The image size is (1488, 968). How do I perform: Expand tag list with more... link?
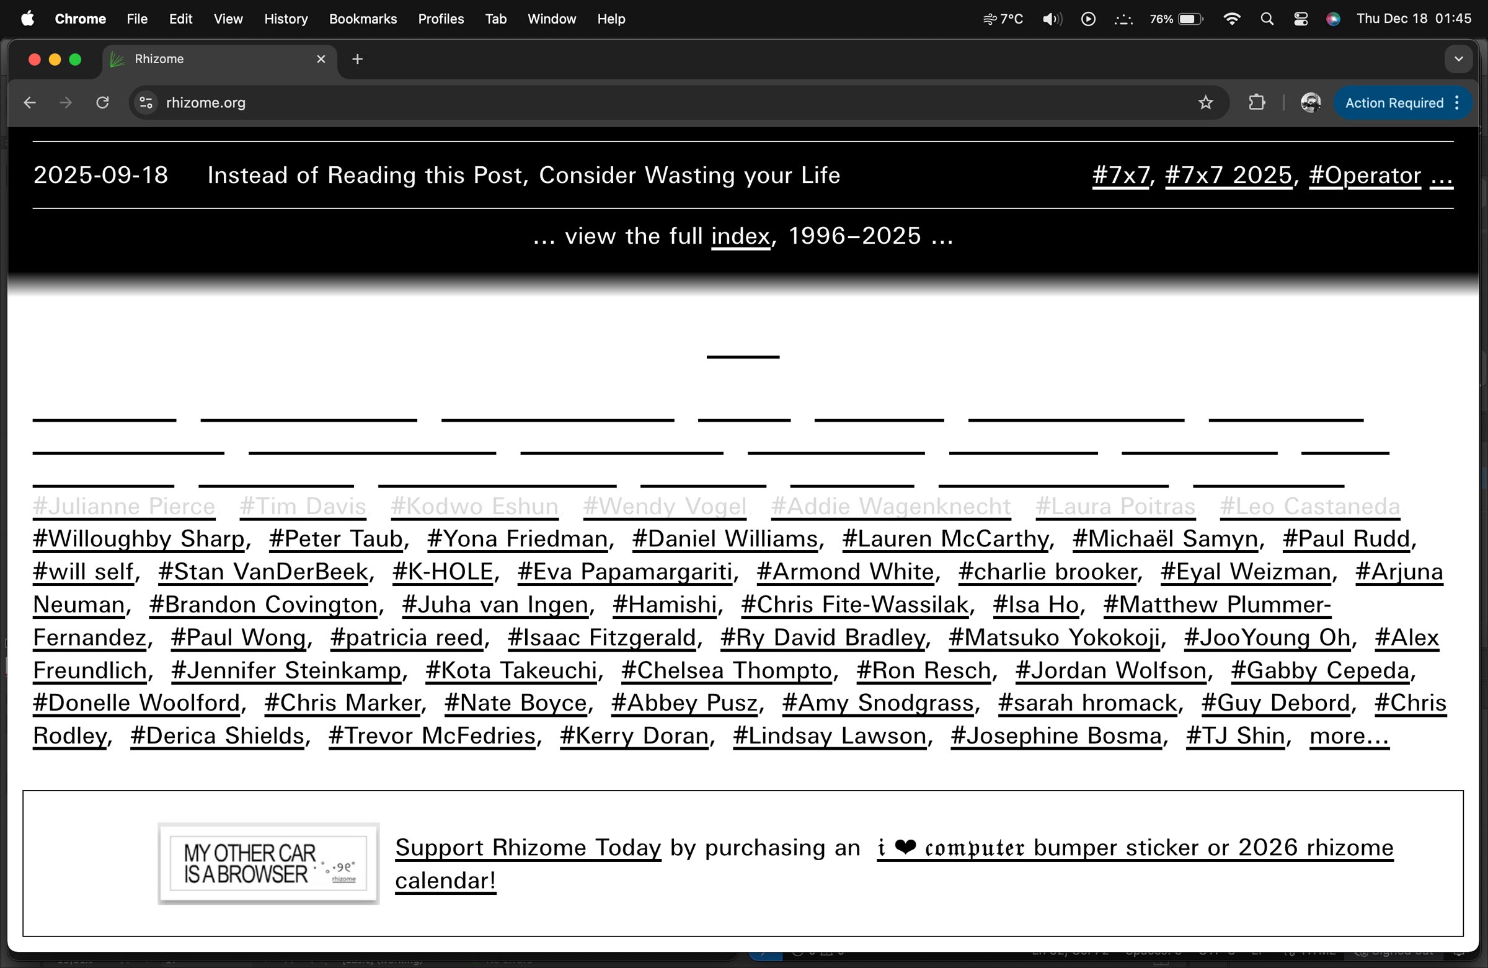[x=1348, y=736]
